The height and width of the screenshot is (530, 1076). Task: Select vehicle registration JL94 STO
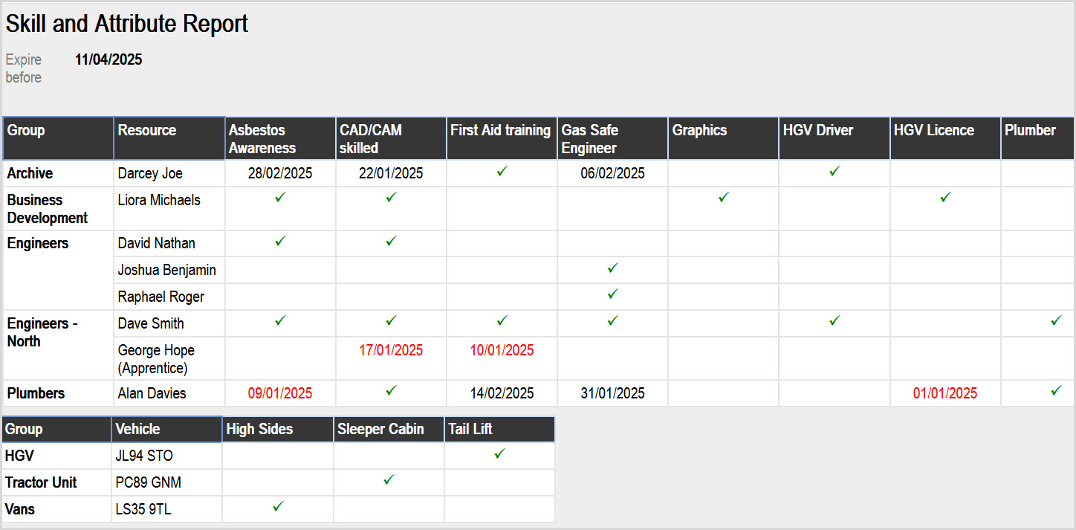(x=144, y=456)
